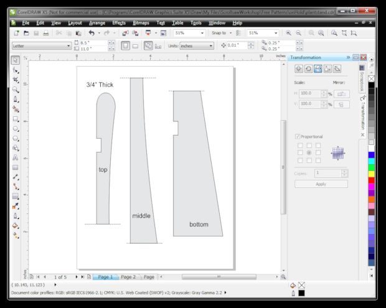Image resolution: width=386 pixels, height=308 pixels.
Task: Click the Save icon in the toolbar
Action: 36,33
